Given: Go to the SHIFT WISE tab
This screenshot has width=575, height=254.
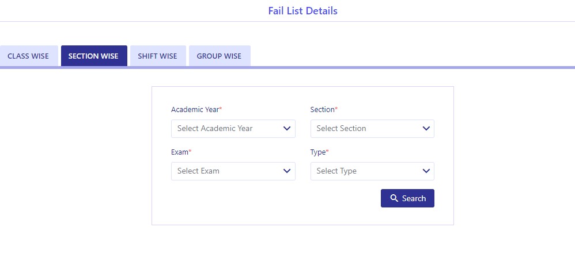Looking at the screenshot, I should coord(157,56).
